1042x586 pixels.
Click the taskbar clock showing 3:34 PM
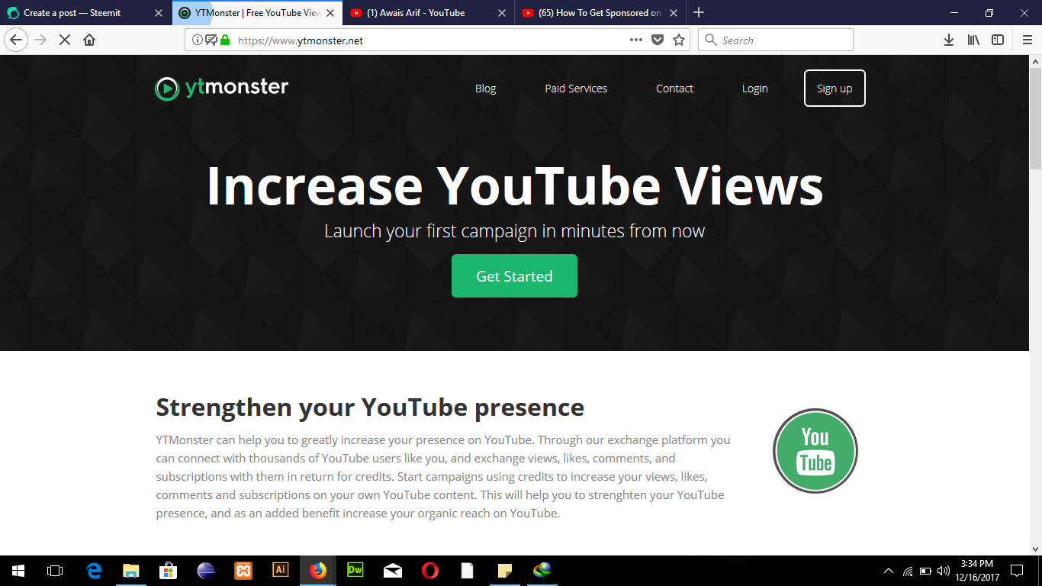pos(976,570)
